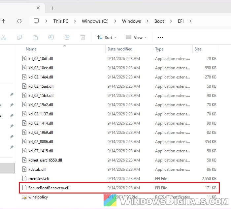
Task: Select the winsipolicy file name
Action: (x=38, y=197)
